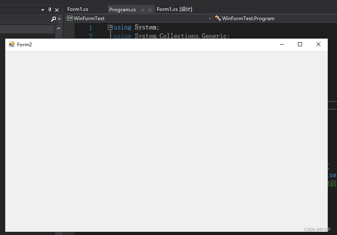This screenshot has height=235, width=337.
Task: Open side panel window position menu arrow
Action: 43,10
